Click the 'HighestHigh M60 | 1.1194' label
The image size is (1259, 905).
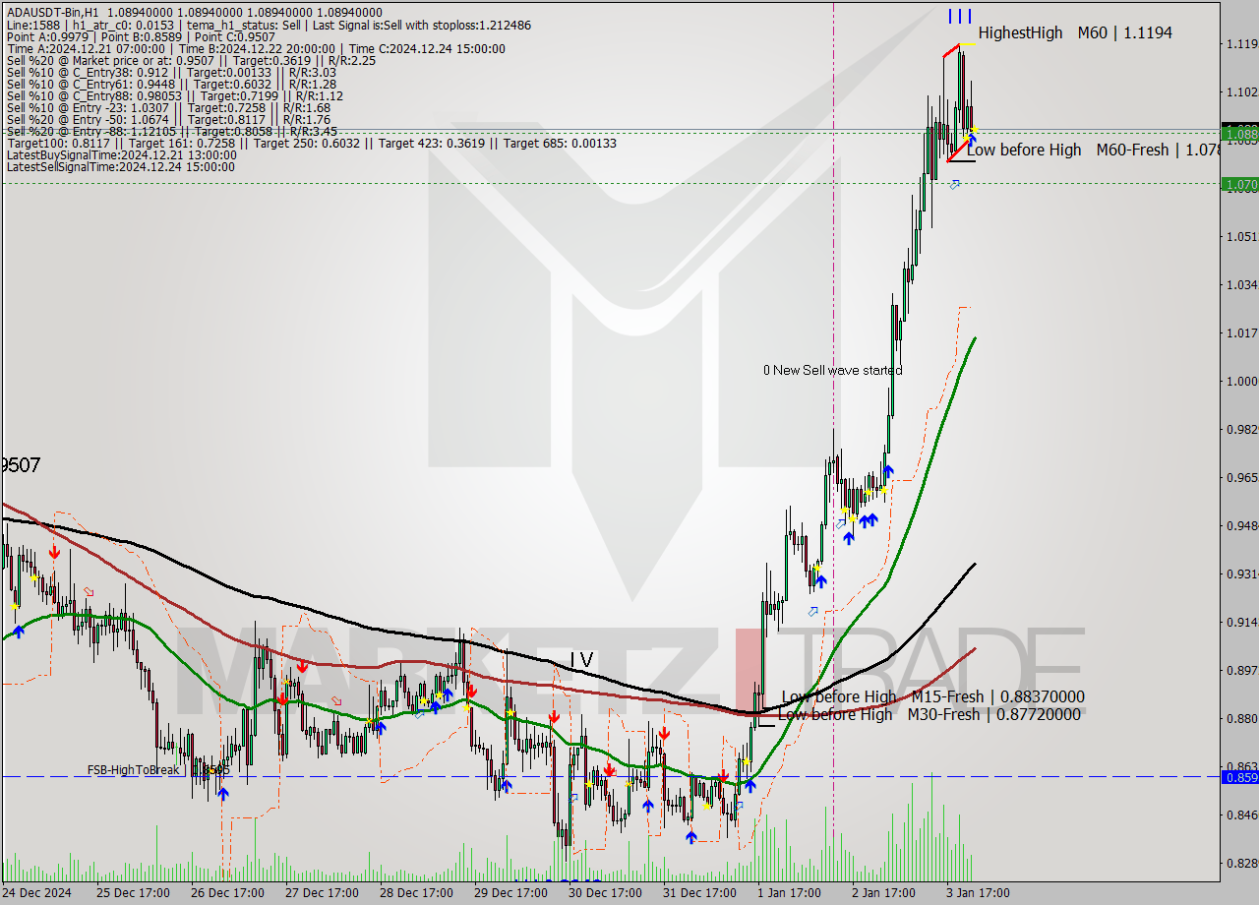pos(1075,32)
